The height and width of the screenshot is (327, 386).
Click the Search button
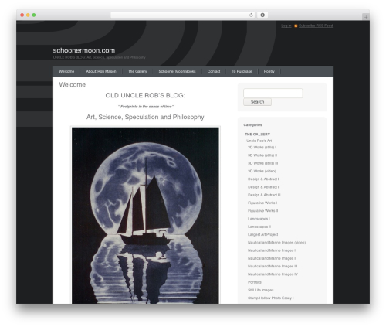[x=257, y=102]
